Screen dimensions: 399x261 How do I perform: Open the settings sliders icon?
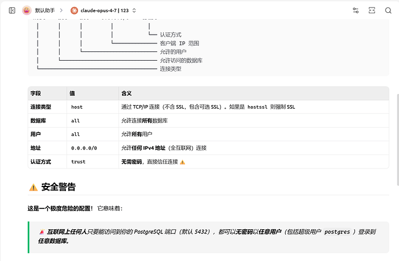356,10
